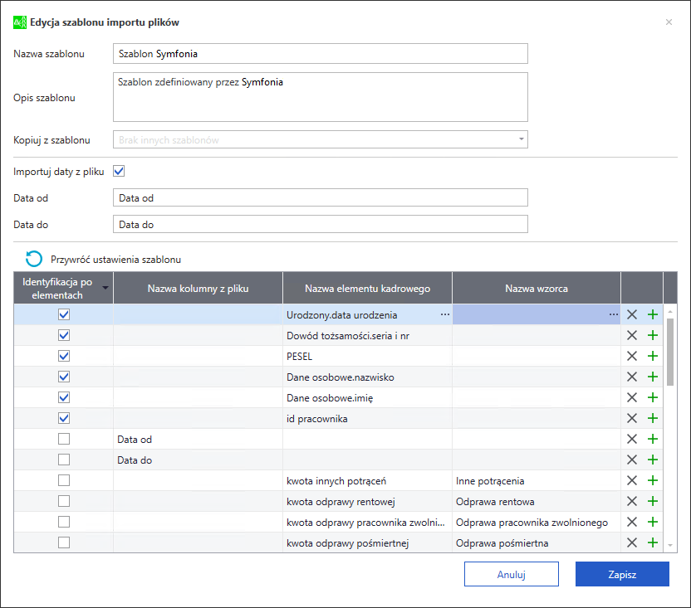Image resolution: width=691 pixels, height=608 pixels.
Task: Add a row after Odprawa pośmiertna
Action: click(x=653, y=542)
